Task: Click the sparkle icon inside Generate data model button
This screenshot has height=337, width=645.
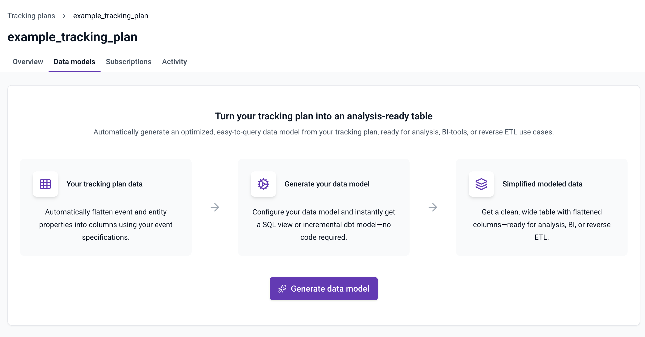Action: click(282, 289)
